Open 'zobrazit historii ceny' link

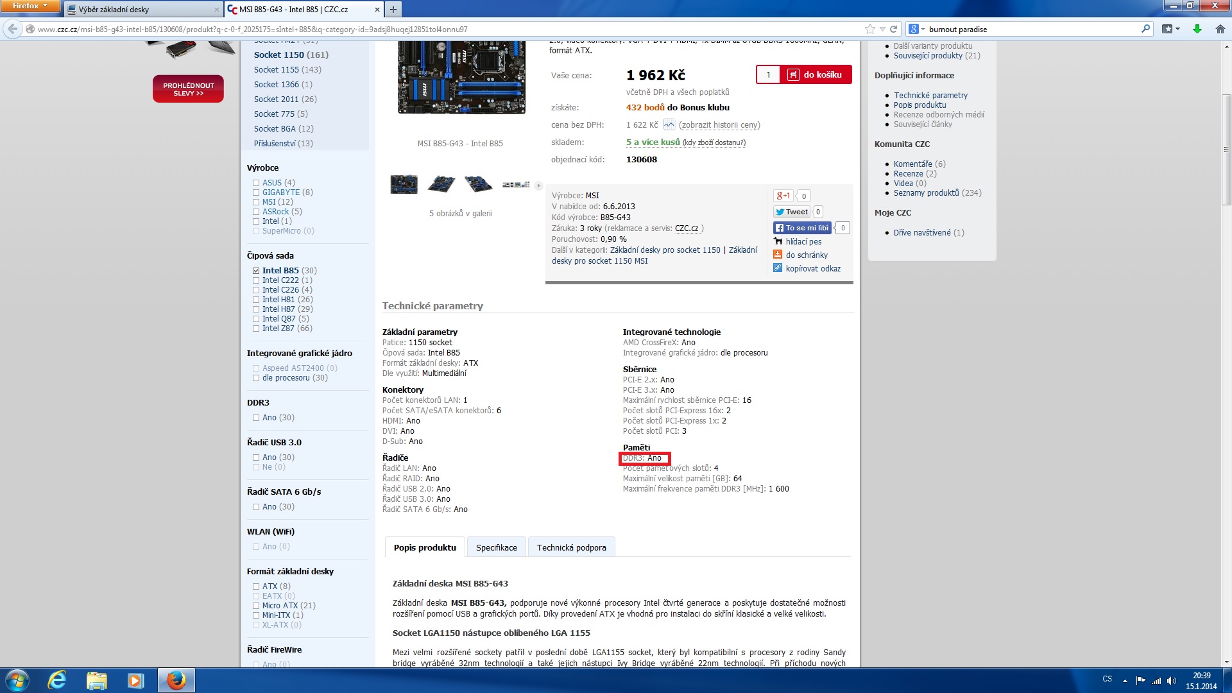coord(719,125)
